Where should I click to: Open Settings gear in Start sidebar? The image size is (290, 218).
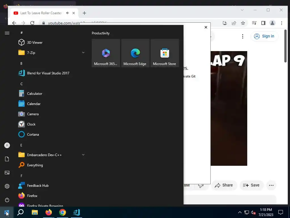click(7, 186)
